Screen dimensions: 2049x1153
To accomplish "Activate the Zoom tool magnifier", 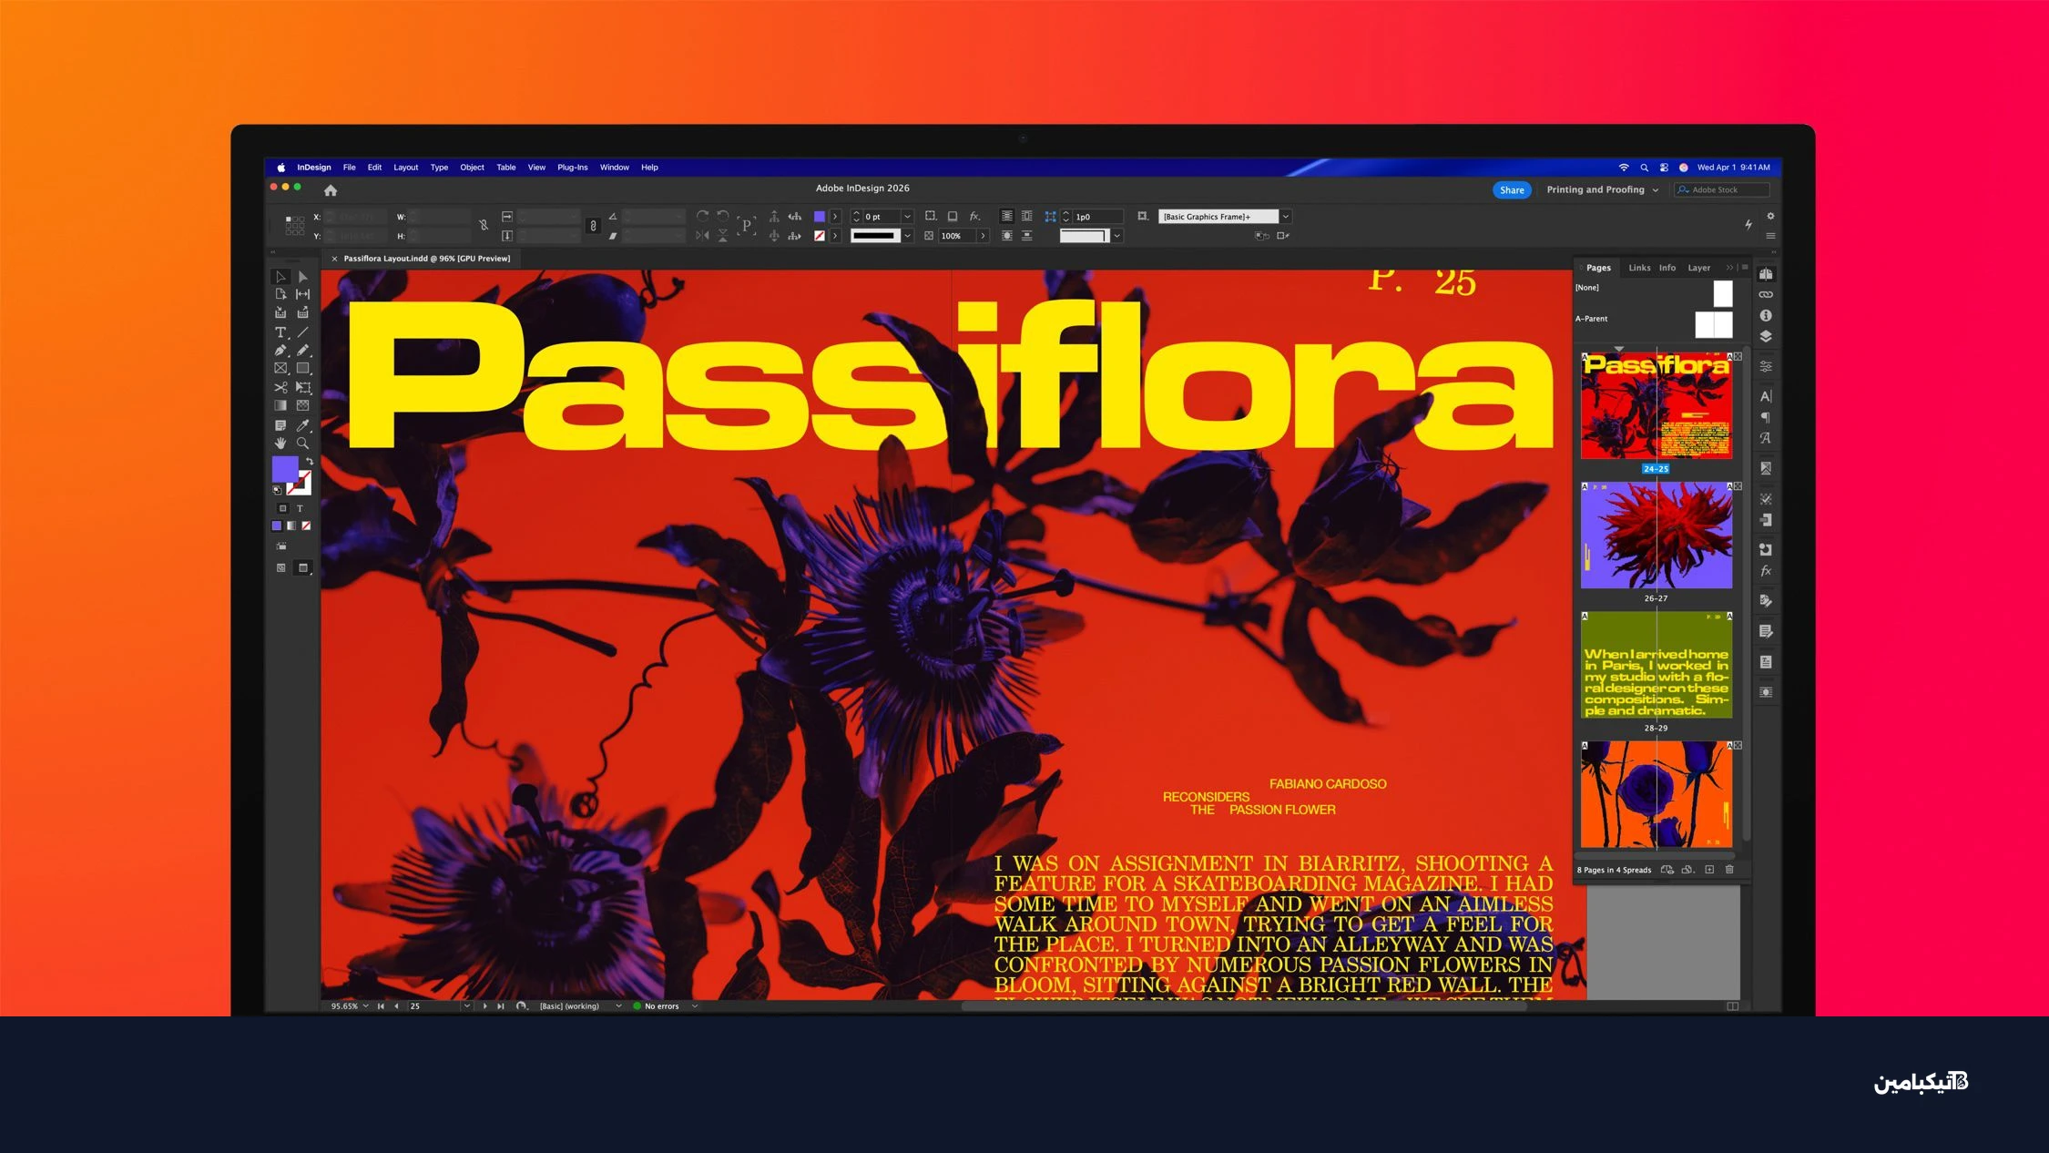I will (302, 444).
